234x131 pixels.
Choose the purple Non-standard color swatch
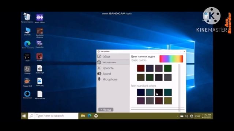pos(141,101)
